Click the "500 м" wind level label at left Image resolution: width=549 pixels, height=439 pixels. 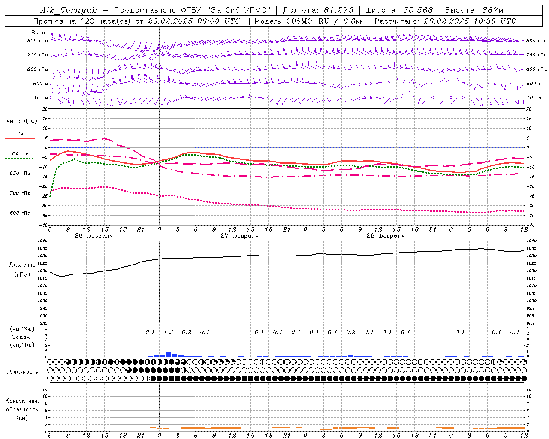[41, 84]
